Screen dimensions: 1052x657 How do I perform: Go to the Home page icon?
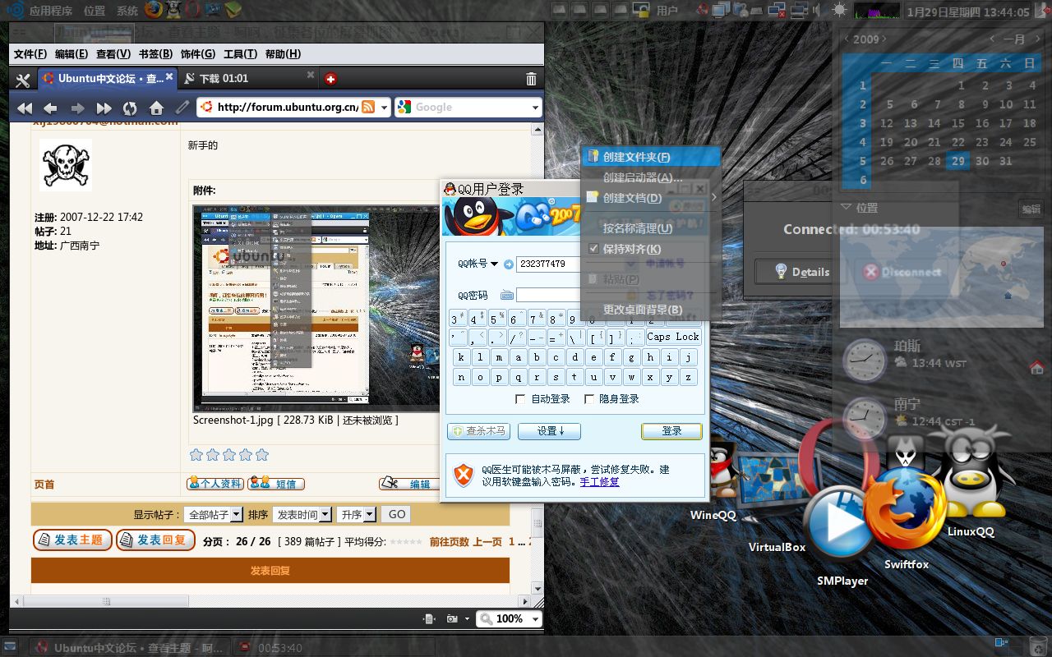(156, 108)
